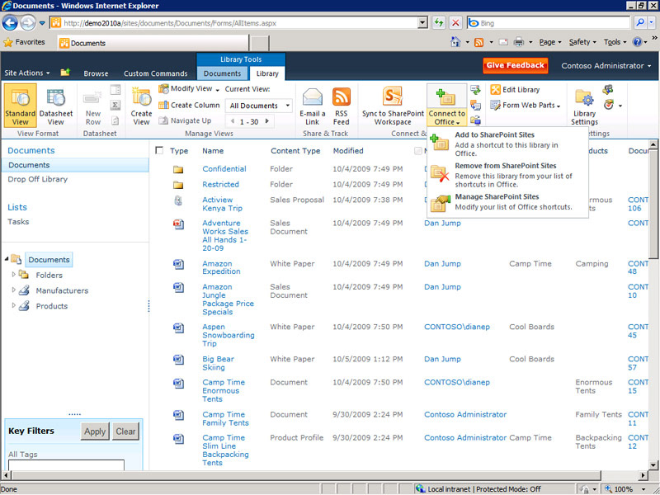
Task: Click Edit Library in ribbon
Action: (x=515, y=90)
